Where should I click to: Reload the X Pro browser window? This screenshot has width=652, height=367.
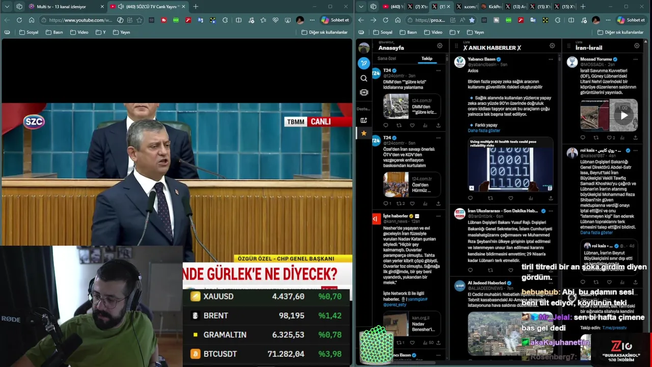coord(386,20)
